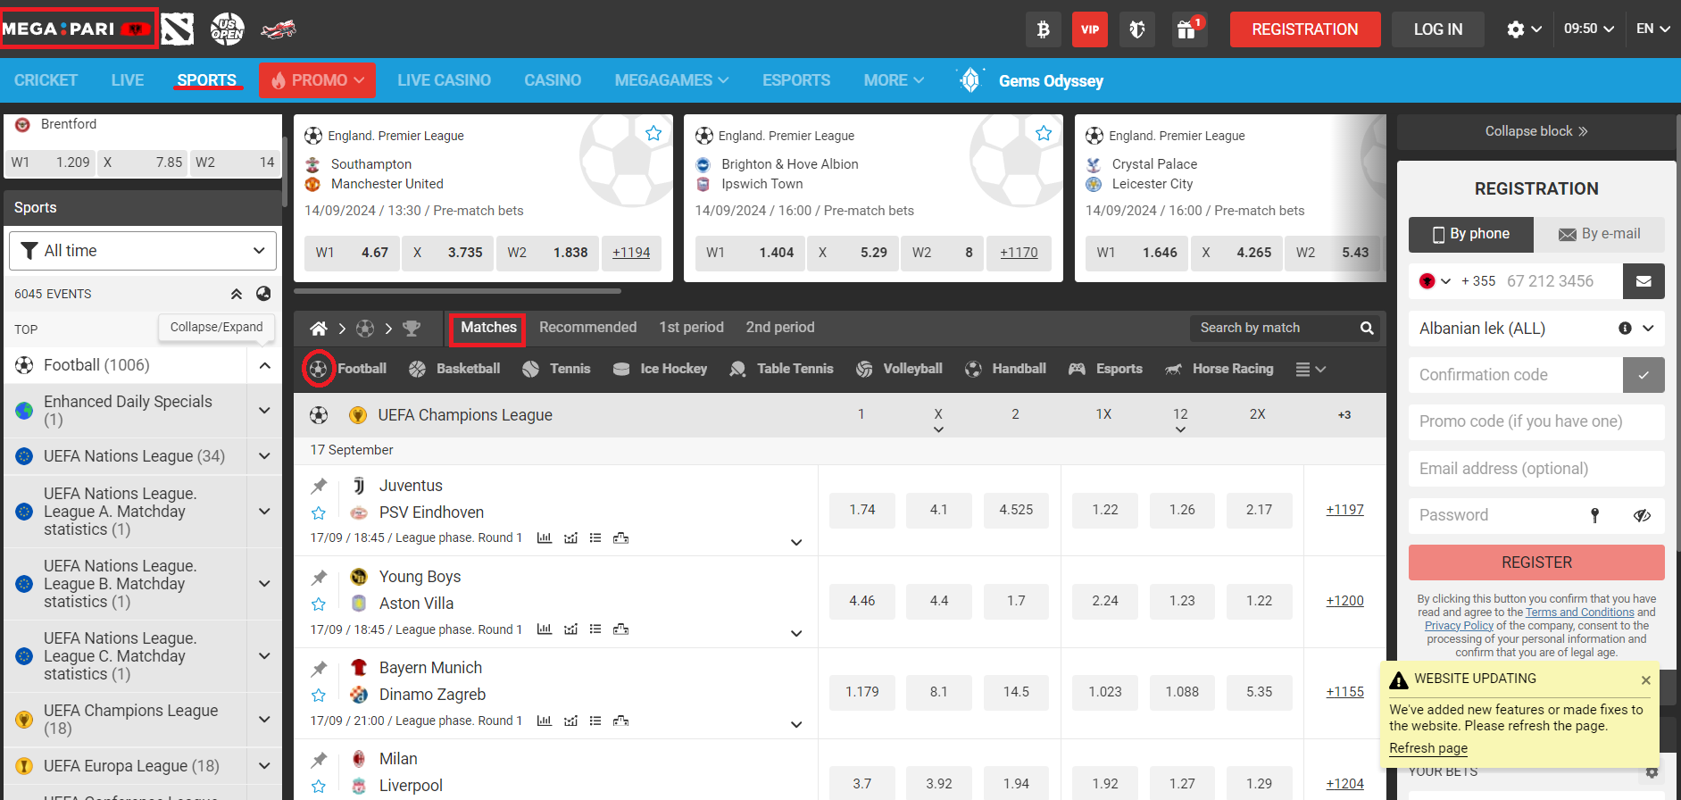Go to home breadcrumb icon
This screenshot has width=1681, height=800.
319,328
